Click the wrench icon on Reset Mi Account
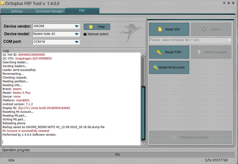Image resolution: width=238 pixels, height=164 pixels. point(155,67)
